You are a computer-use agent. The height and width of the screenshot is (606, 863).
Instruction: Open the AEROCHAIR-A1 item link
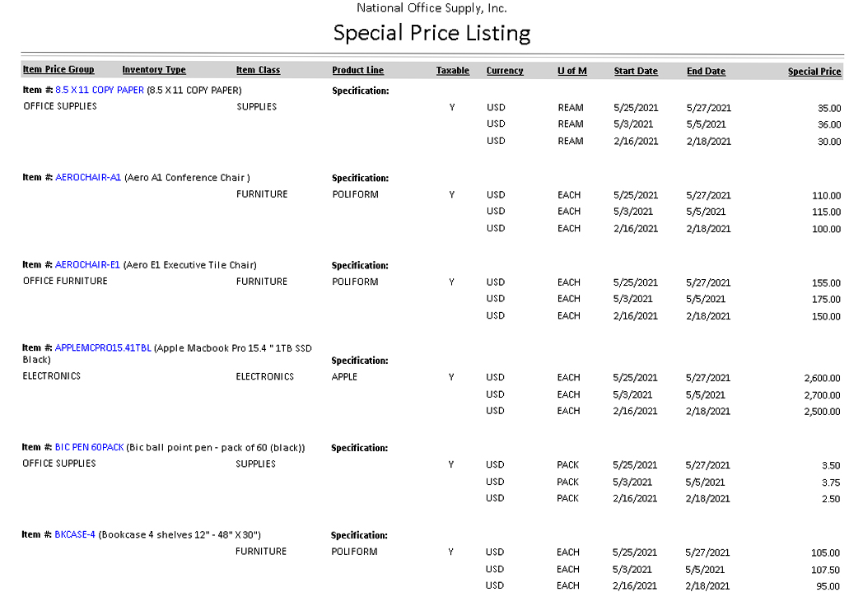coord(88,177)
